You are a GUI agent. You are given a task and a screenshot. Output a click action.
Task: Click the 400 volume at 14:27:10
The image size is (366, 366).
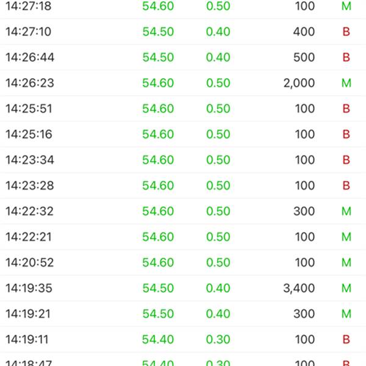click(304, 32)
